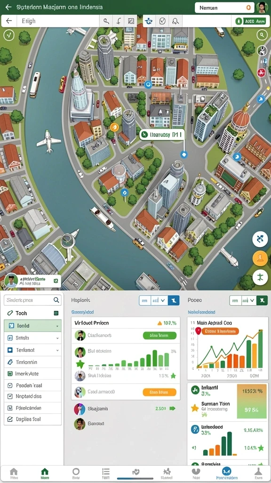This screenshot has width=271, height=483.
Task: Click the orange button in Ceol amaoo9 row
Action: pyautogui.click(x=160, y=392)
